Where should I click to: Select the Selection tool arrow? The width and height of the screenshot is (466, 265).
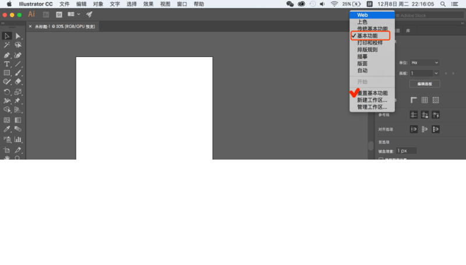pyautogui.click(x=7, y=36)
